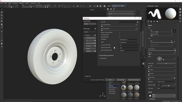Select the Material picker tool
The height and width of the screenshot is (102, 182).
2,27
